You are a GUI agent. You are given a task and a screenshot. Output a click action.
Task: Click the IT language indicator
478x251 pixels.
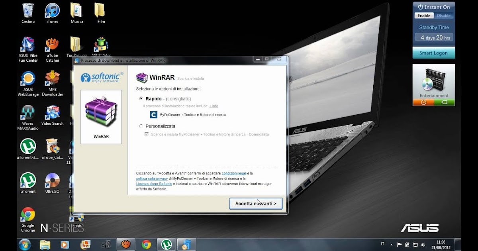pyautogui.click(x=382, y=244)
